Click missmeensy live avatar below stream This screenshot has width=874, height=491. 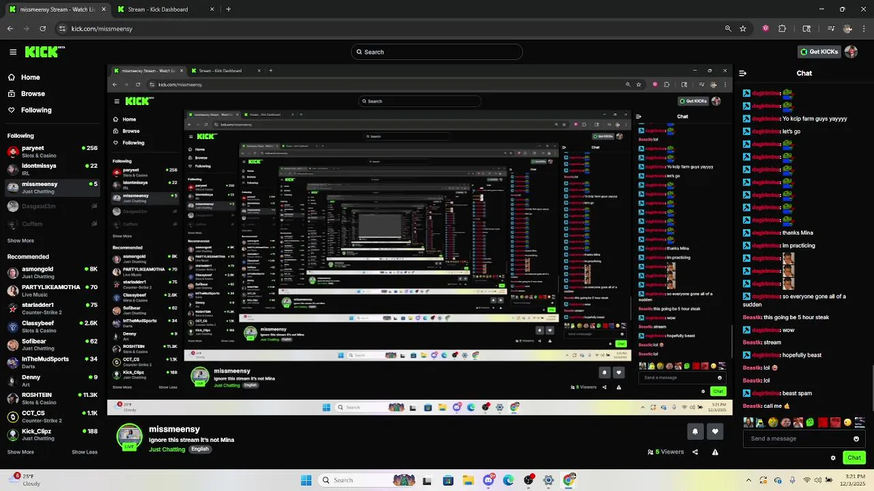130,438
